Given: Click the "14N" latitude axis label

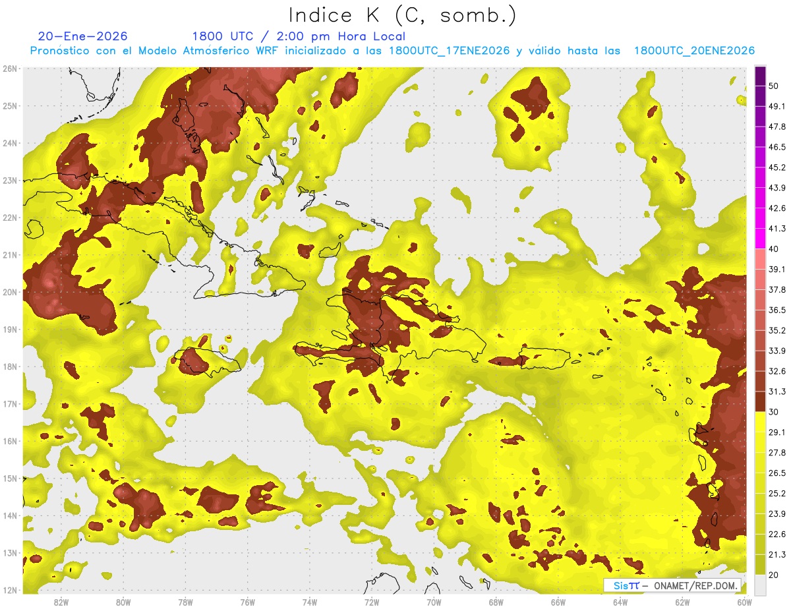Looking at the screenshot, I should coord(10,515).
